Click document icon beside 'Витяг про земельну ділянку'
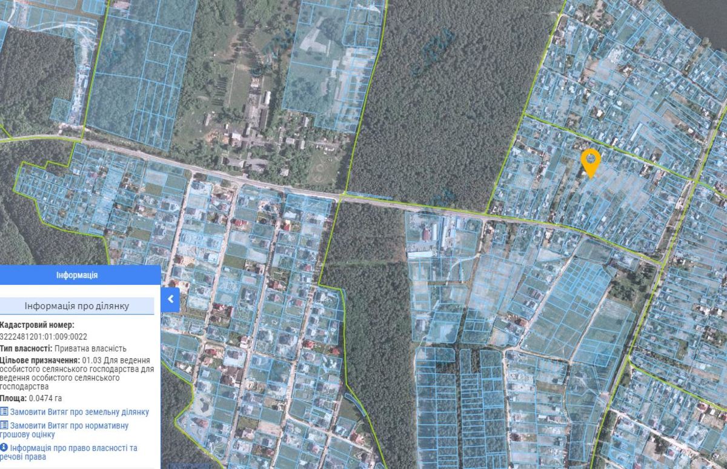The image size is (727, 469). coord(4,412)
